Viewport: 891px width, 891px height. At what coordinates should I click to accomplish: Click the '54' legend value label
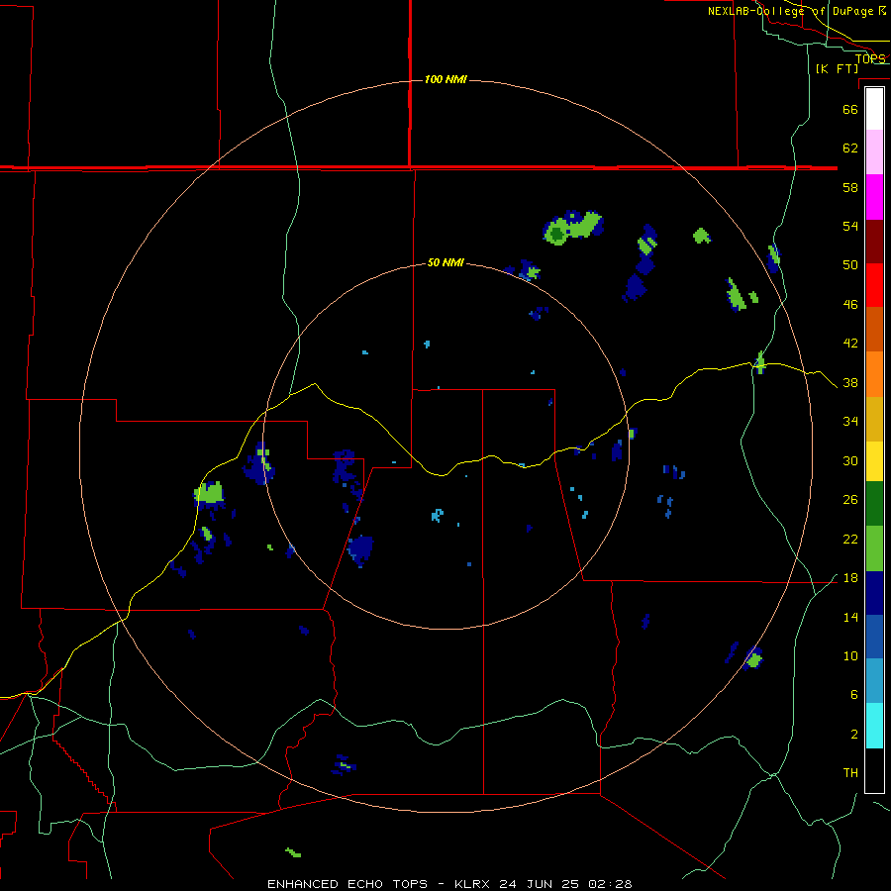click(x=850, y=226)
